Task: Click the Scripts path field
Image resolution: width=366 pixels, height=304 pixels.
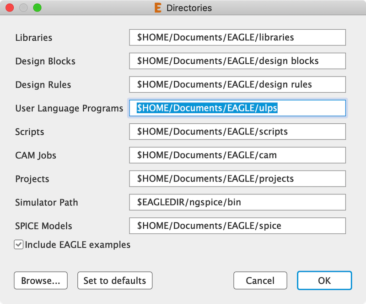Action: click(x=237, y=132)
